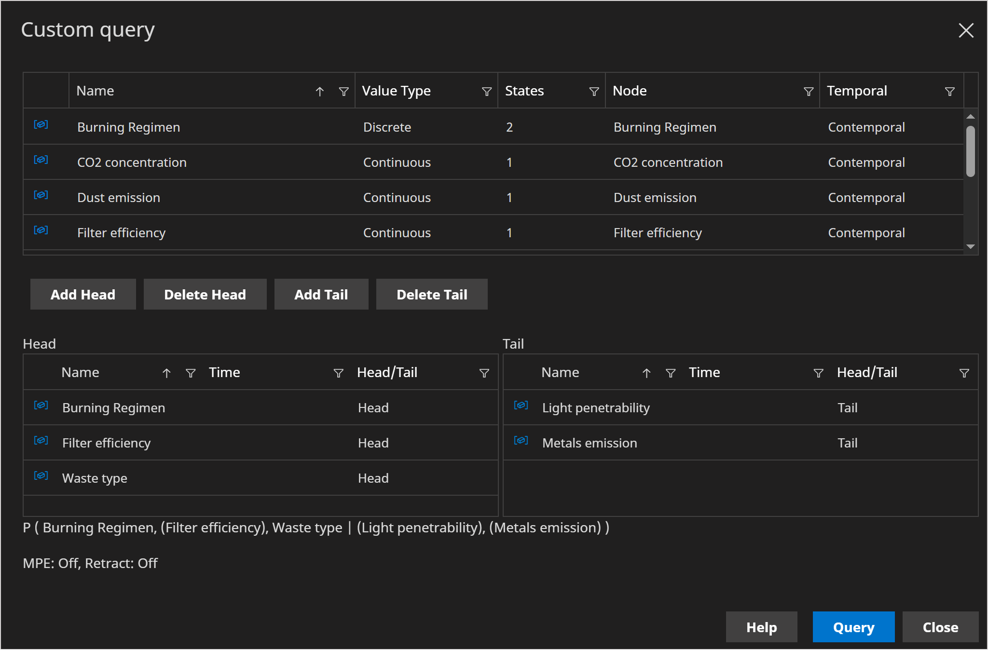988x650 pixels.
Task: Click the variable icon beside Burning Regimen in top grid
Action: tap(41, 125)
